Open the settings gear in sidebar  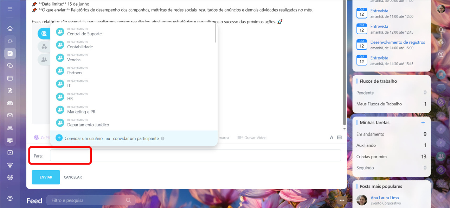(10, 198)
